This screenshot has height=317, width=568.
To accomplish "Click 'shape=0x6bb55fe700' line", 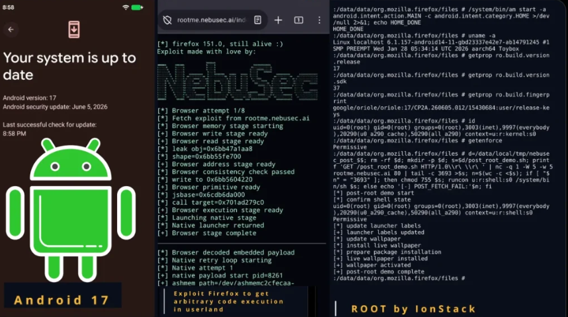I will (199, 157).
